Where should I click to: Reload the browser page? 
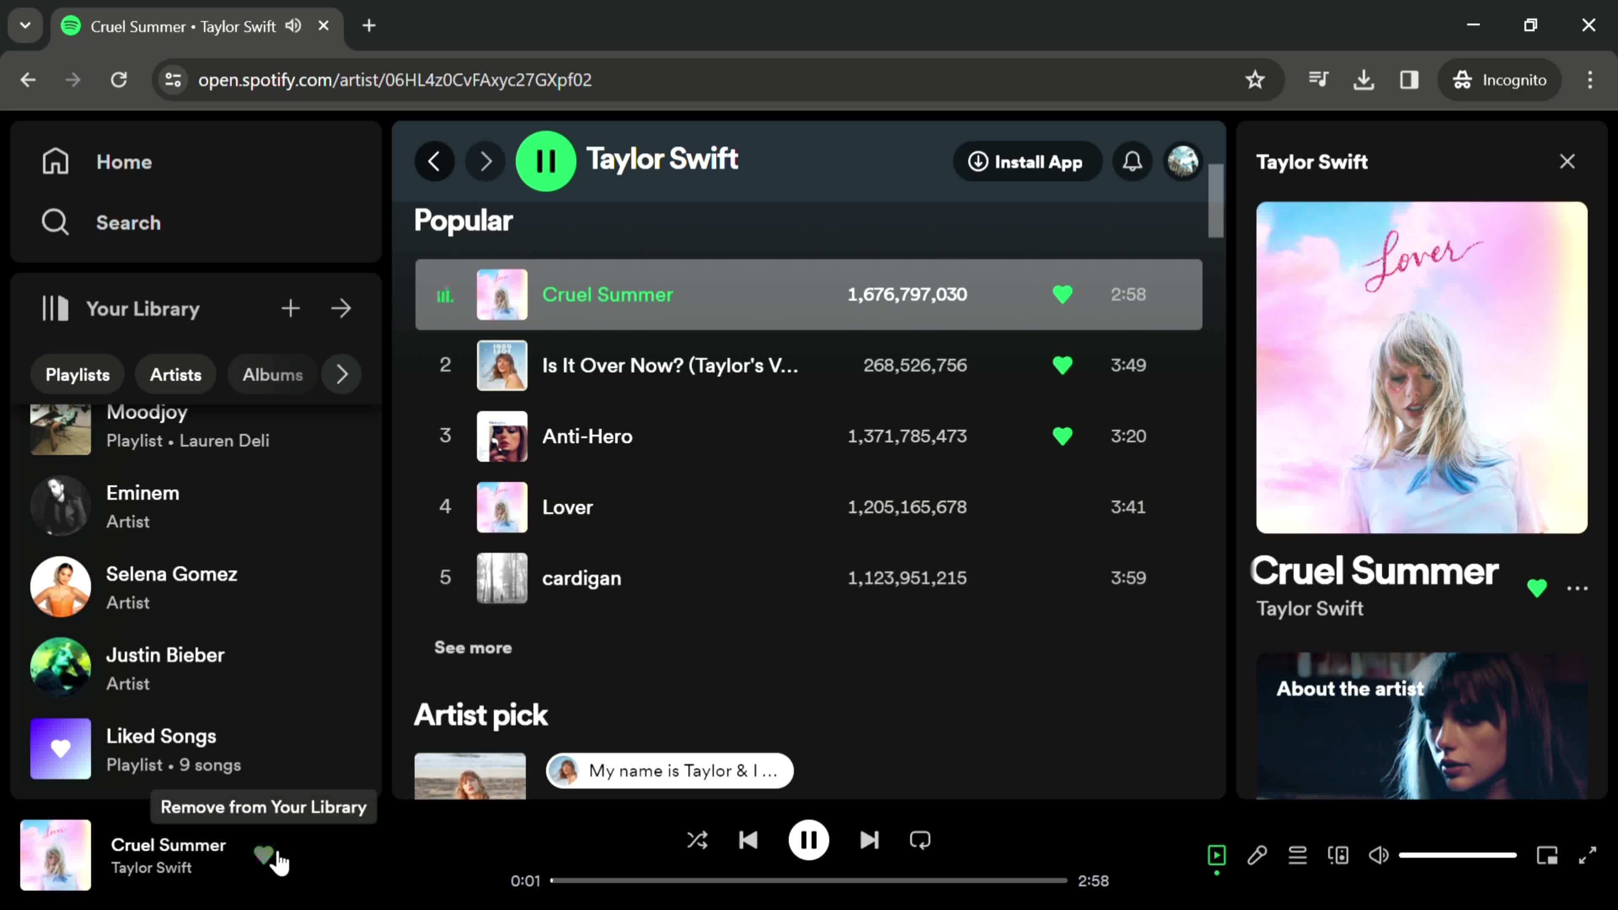point(119,80)
